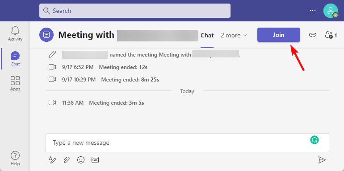
Task: Click the 9/17 6:52 PM timestamp
Action: click(x=78, y=67)
